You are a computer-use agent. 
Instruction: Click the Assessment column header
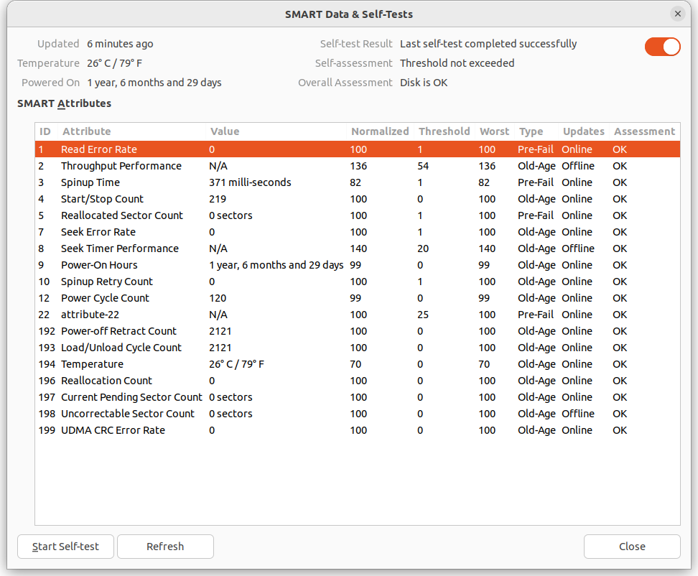click(x=643, y=131)
